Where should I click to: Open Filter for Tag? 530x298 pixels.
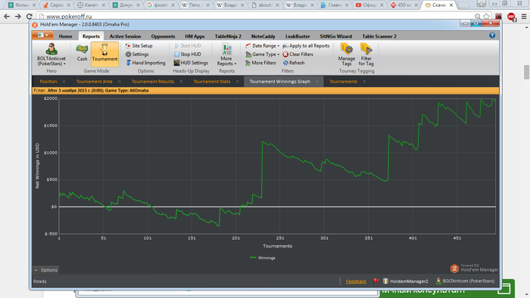pyautogui.click(x=366, y=54)
